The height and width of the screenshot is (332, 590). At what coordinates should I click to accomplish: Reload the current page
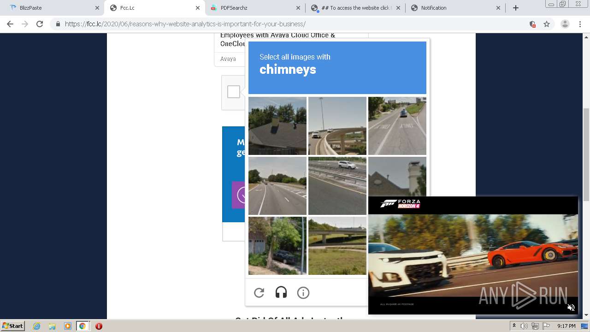point(40,24)
